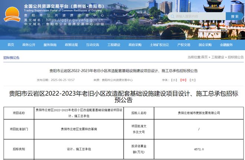Click the magnifier icon in search box
Viewport: 245px width, 160px height.
pos(172,17)
